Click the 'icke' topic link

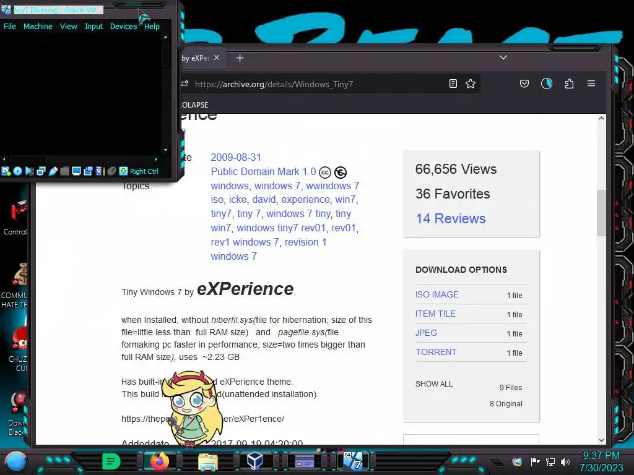(237, 200)
